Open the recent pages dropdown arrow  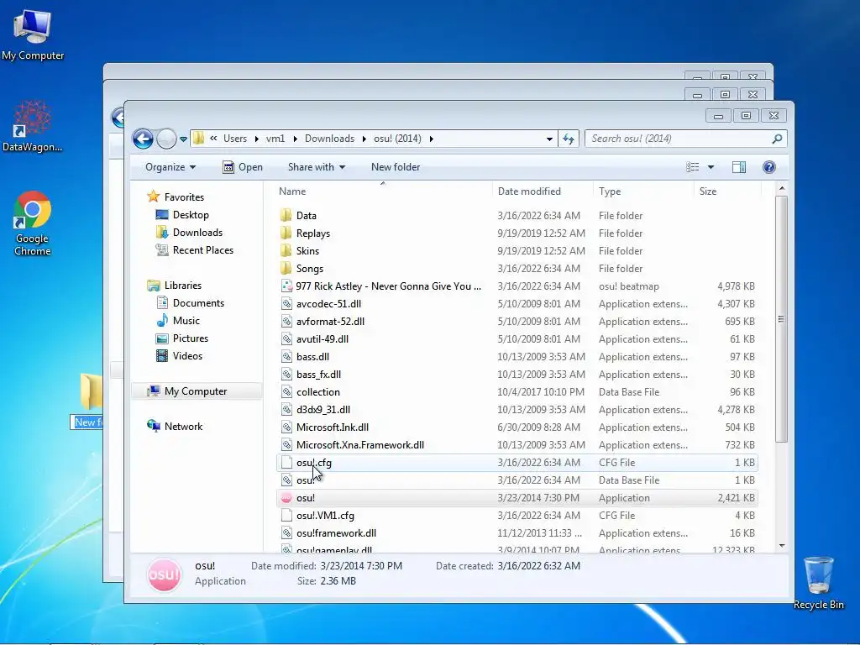pos(183,139)
